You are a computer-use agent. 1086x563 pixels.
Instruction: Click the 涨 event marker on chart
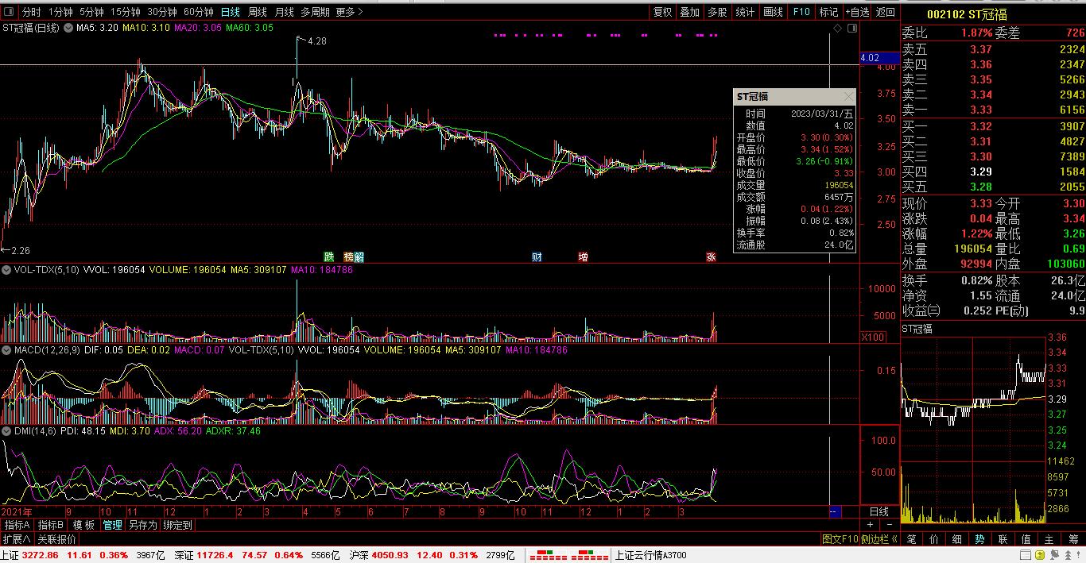(711, 256)
